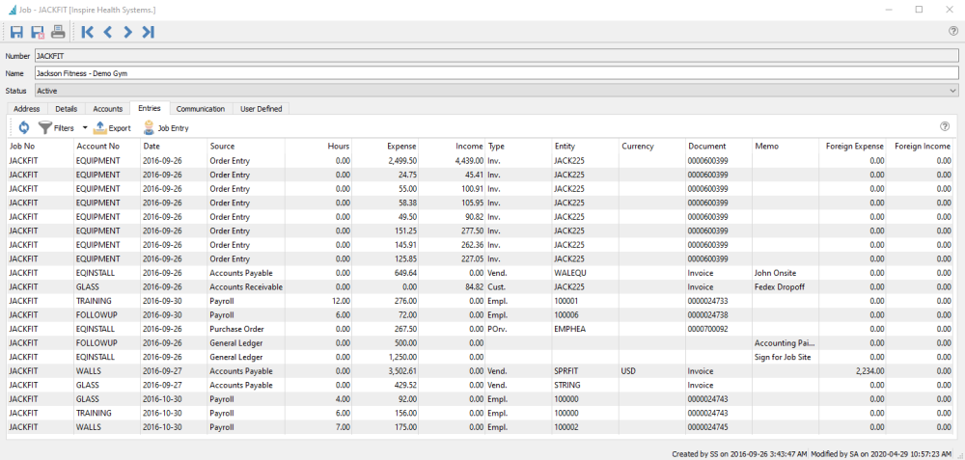Go to the last record
Screen dimensions: 965x460
pos(148,32)
